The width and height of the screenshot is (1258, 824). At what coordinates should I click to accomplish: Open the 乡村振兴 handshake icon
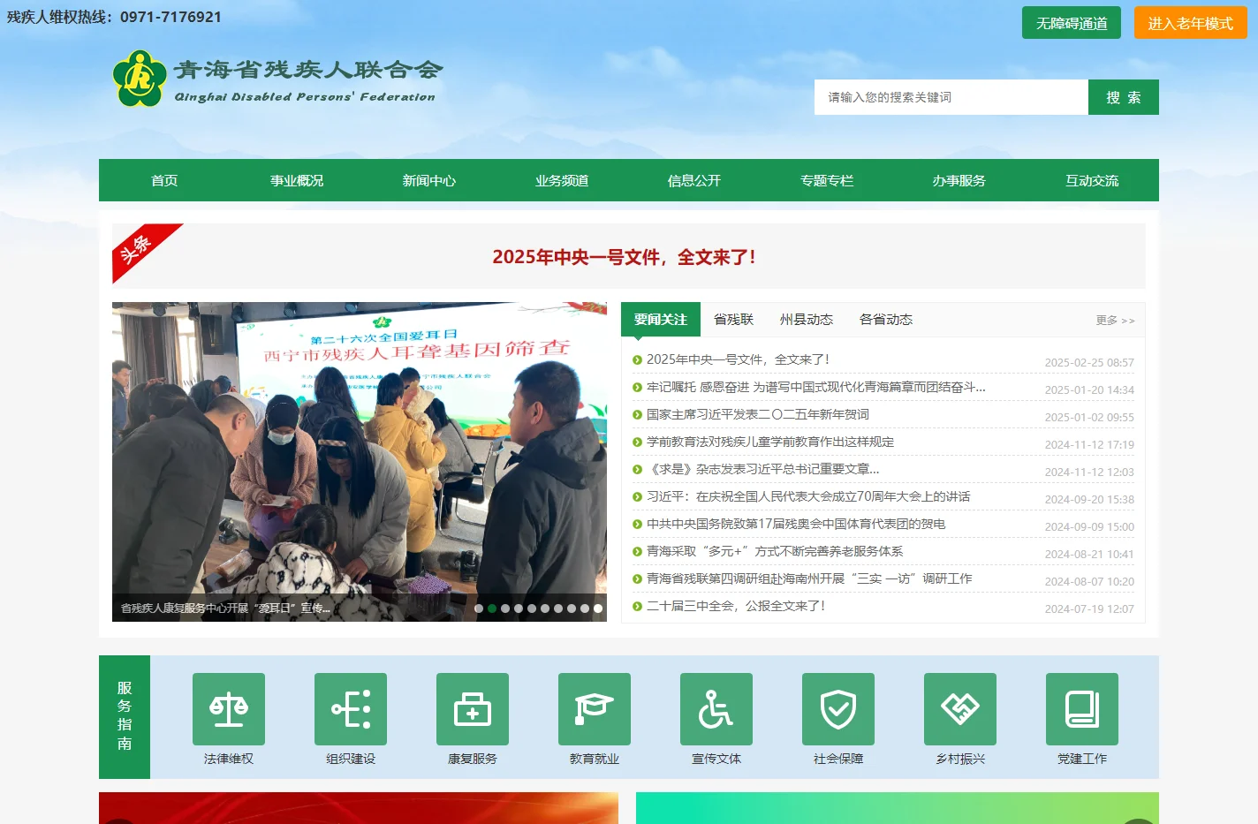(960, 709)
